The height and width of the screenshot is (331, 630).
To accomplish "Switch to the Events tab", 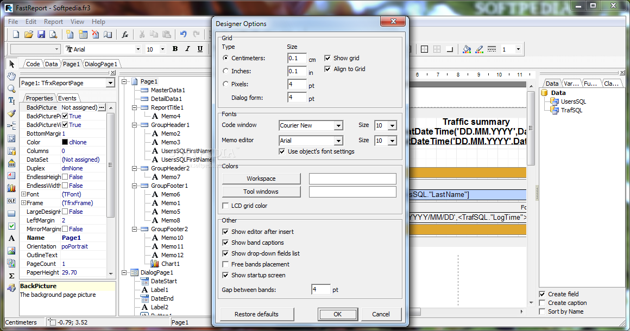I will 67,98.
